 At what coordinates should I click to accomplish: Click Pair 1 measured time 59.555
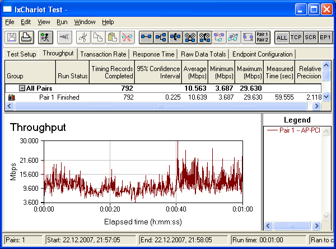(284, 97)
